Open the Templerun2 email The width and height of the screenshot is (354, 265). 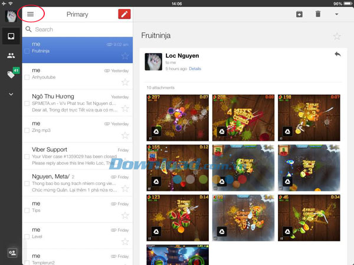[x=77, y=257]
